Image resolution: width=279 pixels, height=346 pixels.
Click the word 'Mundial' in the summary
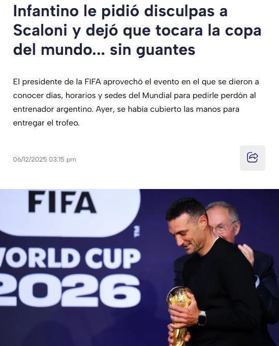(x=157, y=96)
